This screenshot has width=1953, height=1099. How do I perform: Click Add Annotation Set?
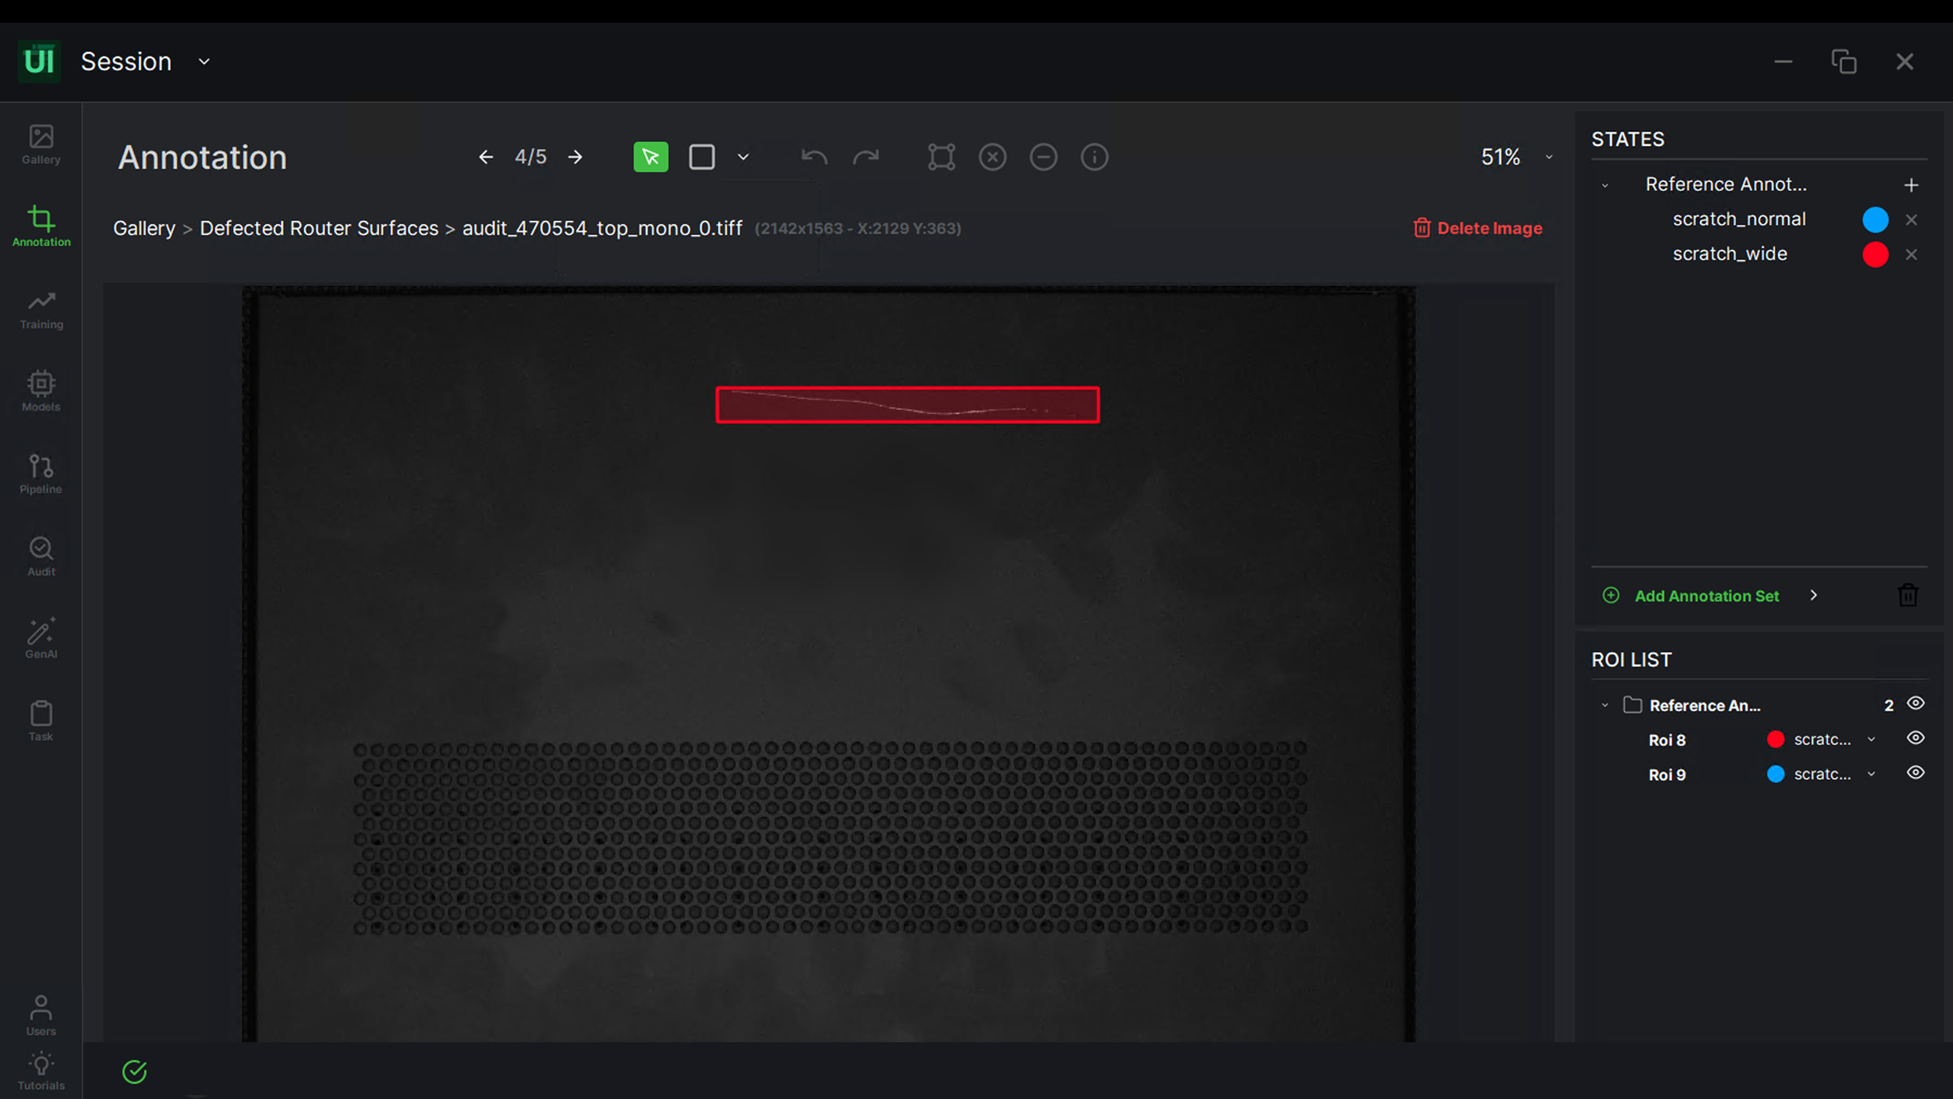tap(1706, 596)
